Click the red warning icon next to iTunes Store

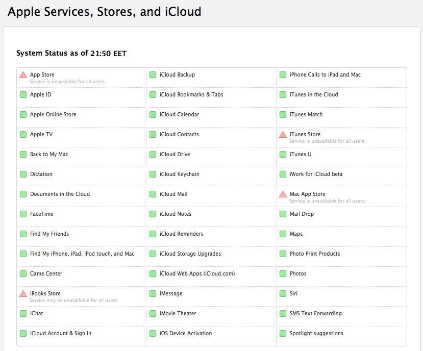283,135
